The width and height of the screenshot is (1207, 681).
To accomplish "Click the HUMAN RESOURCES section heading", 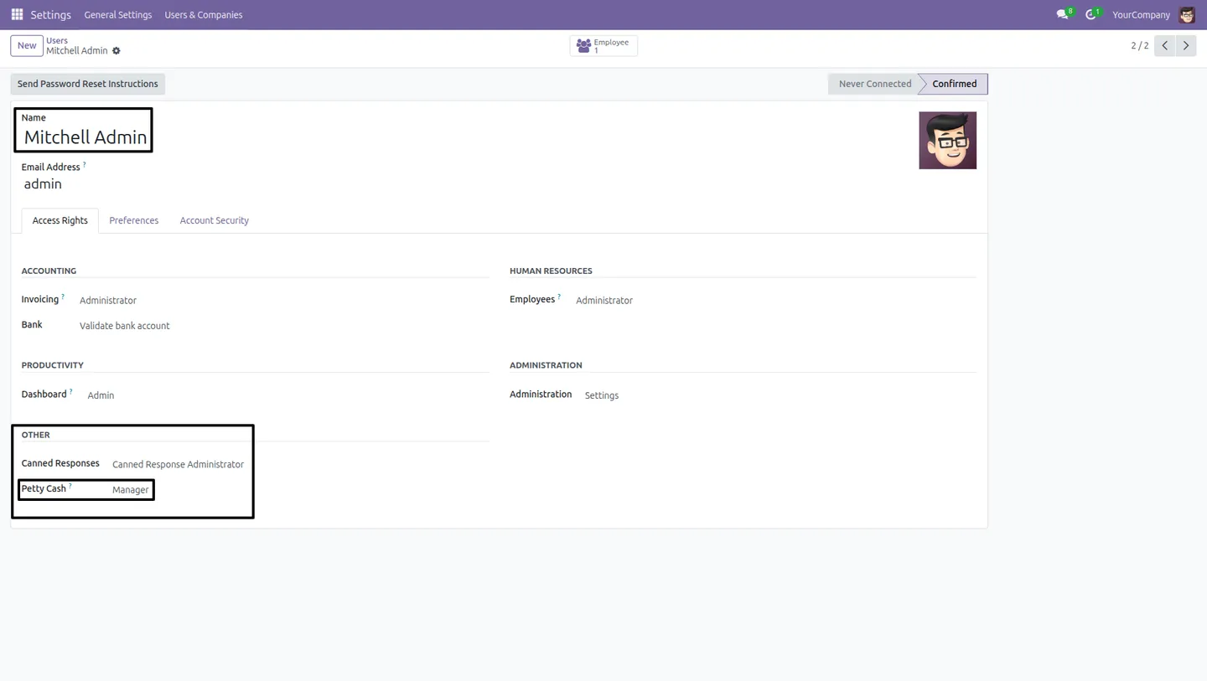I will (x=551, y=271).
